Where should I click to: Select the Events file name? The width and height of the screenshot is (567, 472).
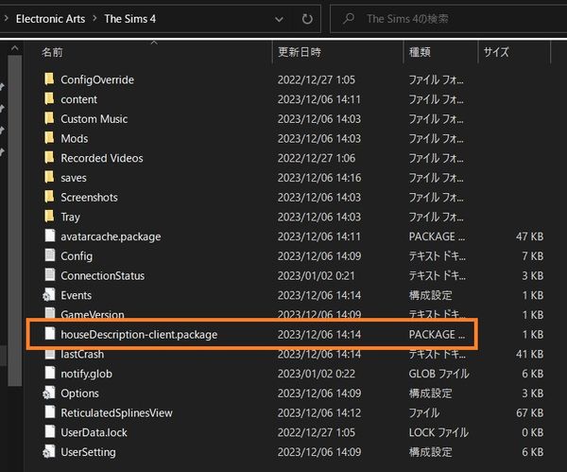coord(76,295)
